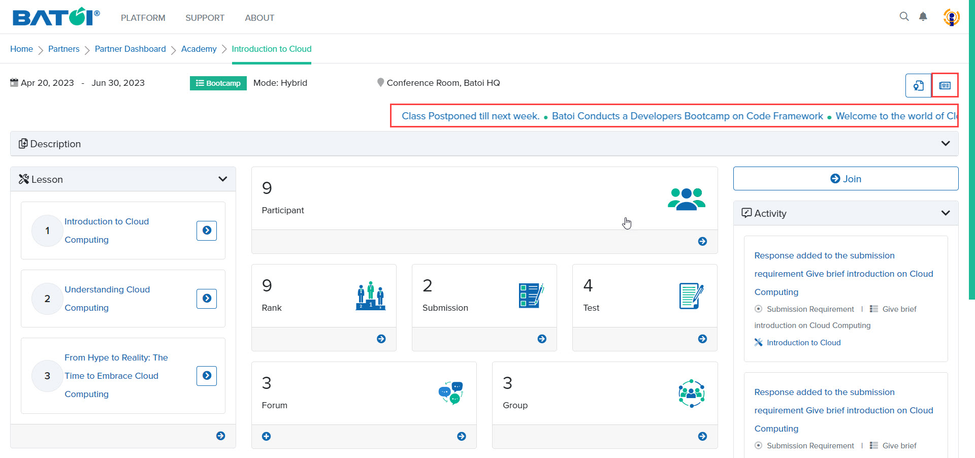
Task: Open lesson 1 arrow button
Action: click(207, 231)
